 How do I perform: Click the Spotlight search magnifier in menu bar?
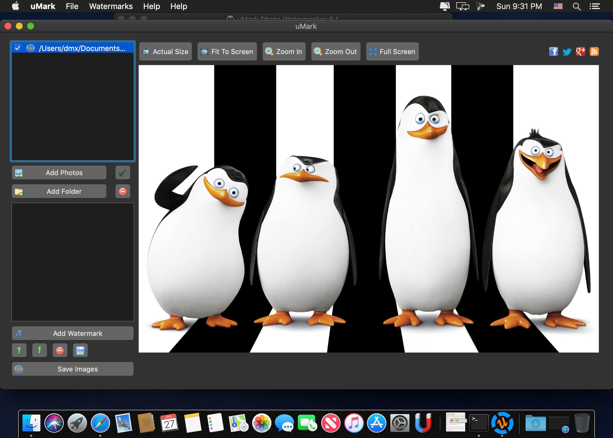click(576, 6)
